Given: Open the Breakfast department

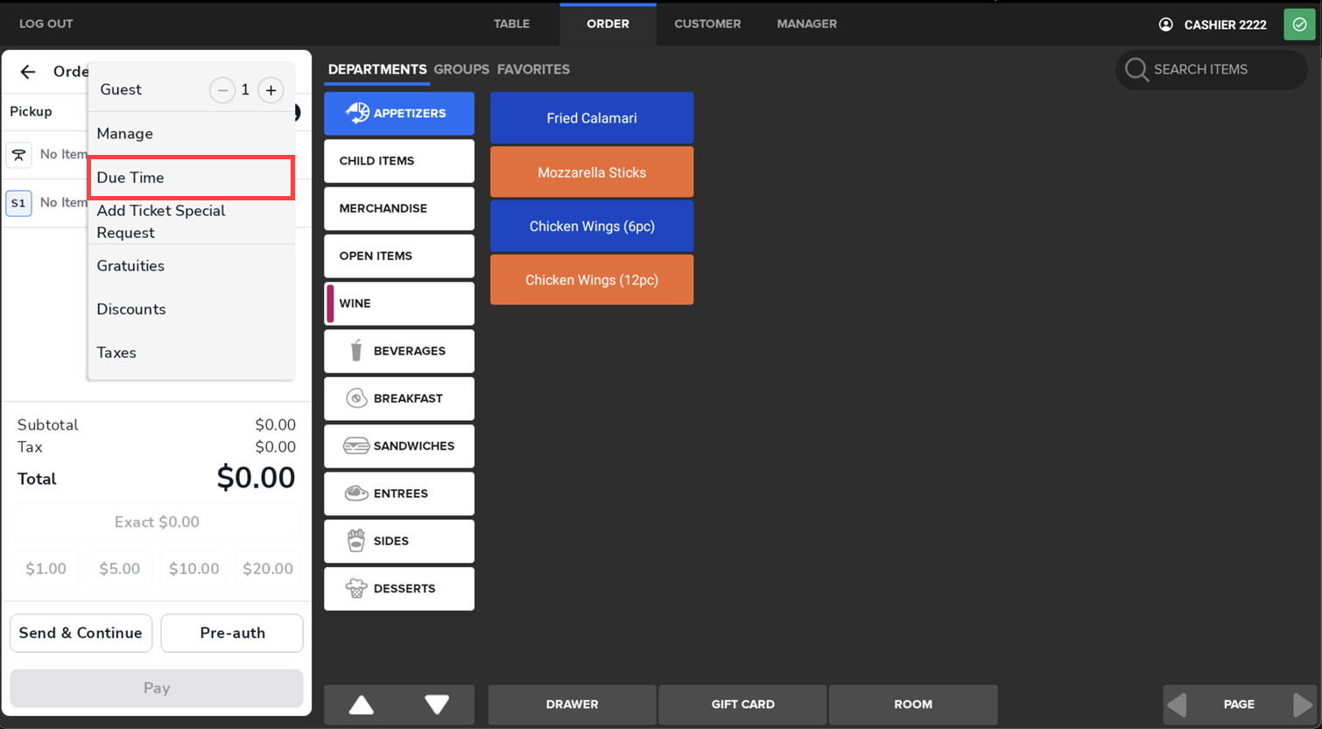Looking at the screenshot, I should point(399,398).
